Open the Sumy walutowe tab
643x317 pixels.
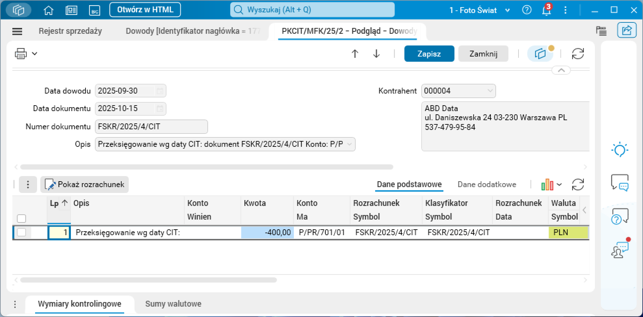tap(173, 304)
